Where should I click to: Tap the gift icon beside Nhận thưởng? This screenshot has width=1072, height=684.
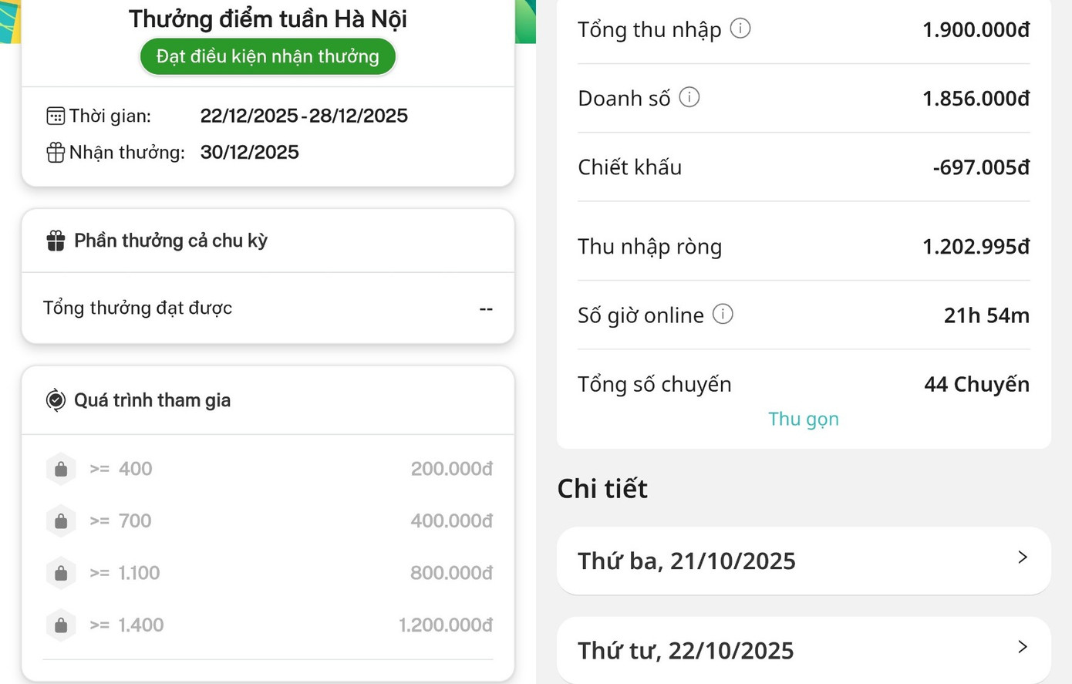coord(55,152)
